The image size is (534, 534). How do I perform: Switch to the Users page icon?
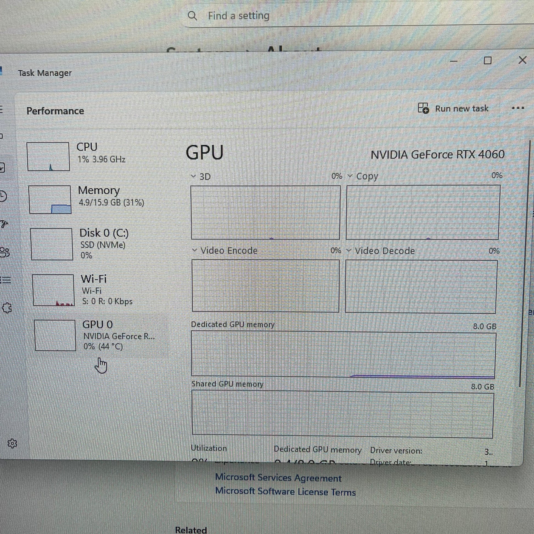[x=5, y=252]
